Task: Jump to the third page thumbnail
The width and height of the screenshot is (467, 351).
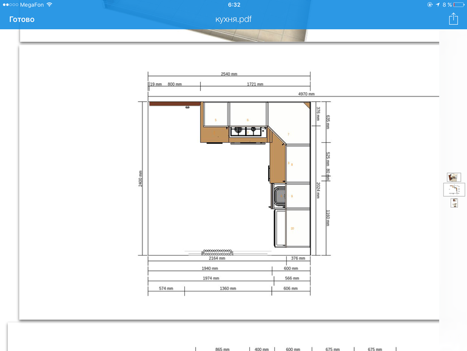Action: pyautogui.click(x=454, y=203)
